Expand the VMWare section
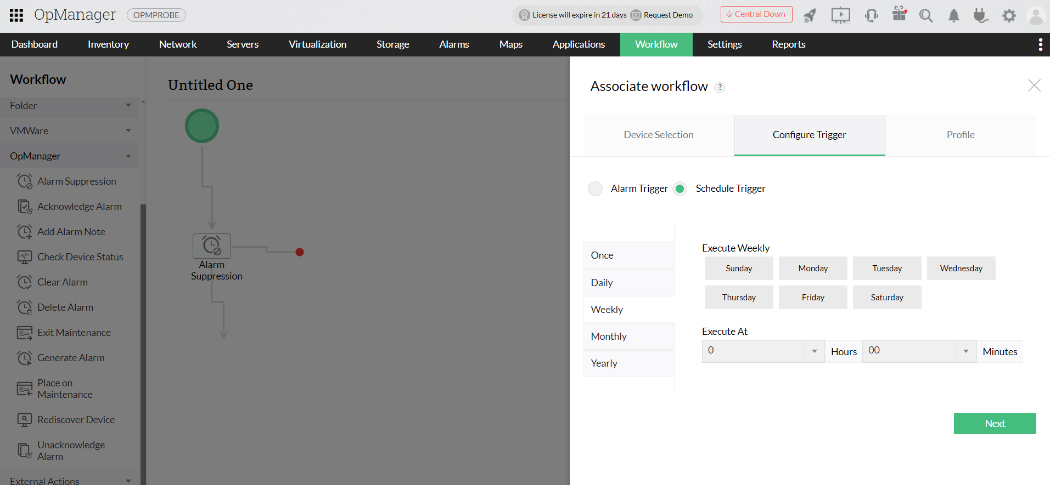Image resolution: width=1050 pixels, height=485 pixels. pos(70,131)
